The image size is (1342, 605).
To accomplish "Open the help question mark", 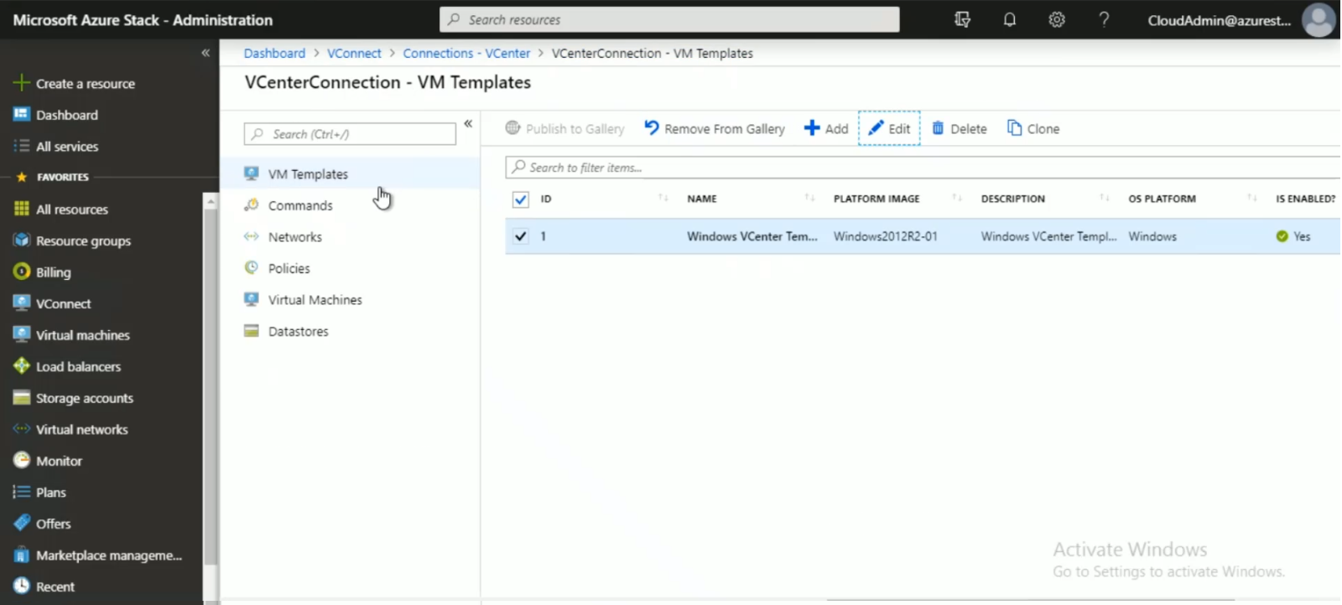I will click(1104, 19).
